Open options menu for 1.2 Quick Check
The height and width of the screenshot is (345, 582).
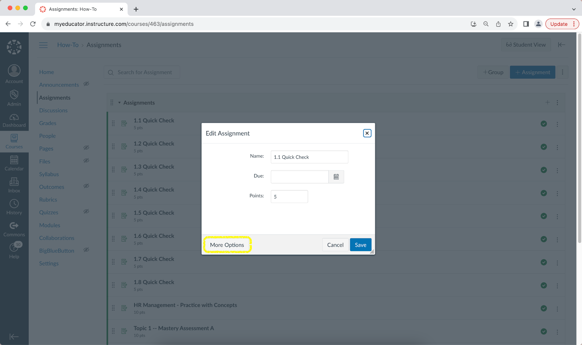click(x=557, y=147)
